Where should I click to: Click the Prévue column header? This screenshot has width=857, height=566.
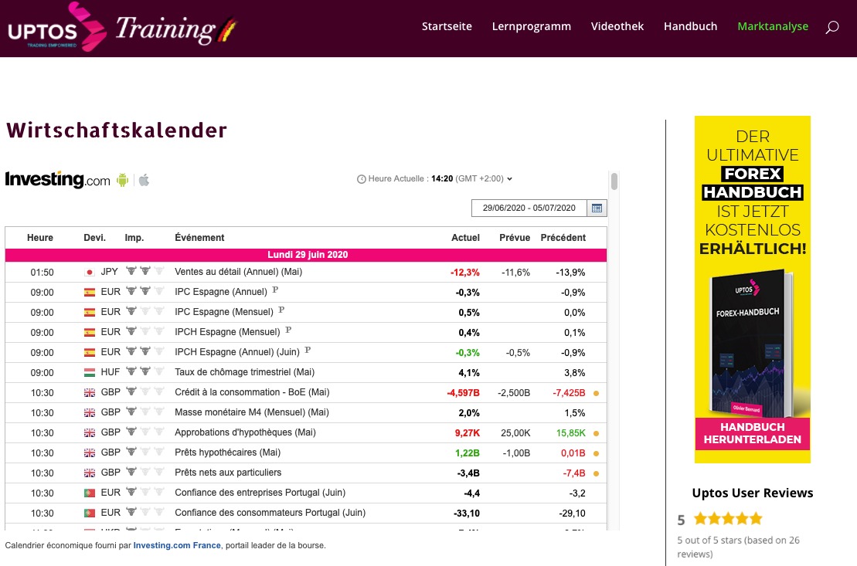(515, 238)
